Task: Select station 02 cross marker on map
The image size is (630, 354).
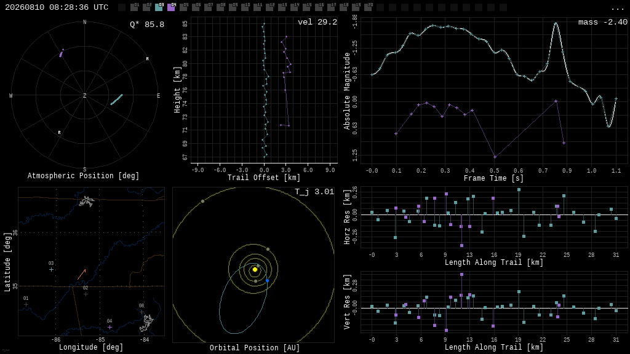Action: tap(86, 294)
